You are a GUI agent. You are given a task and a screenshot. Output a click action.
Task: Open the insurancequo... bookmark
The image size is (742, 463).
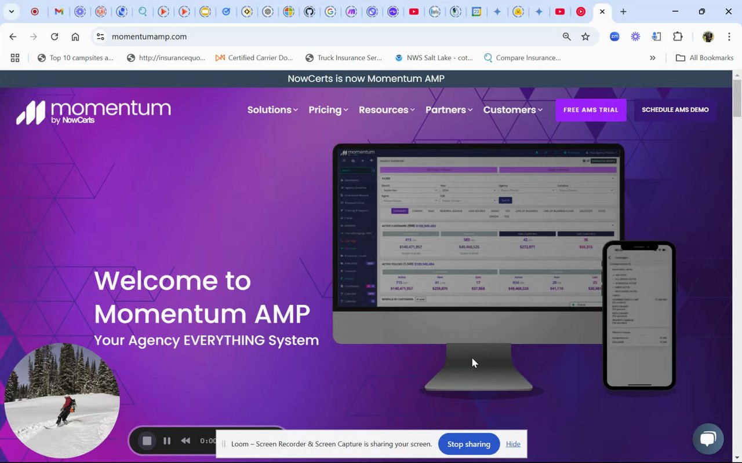[166, 58]
